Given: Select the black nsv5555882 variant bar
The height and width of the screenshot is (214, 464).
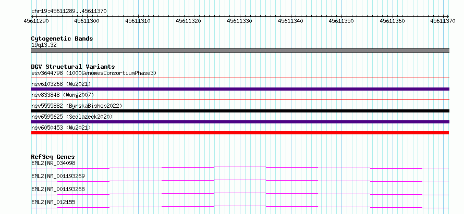Looking at the screenshot, I should 240,111.
